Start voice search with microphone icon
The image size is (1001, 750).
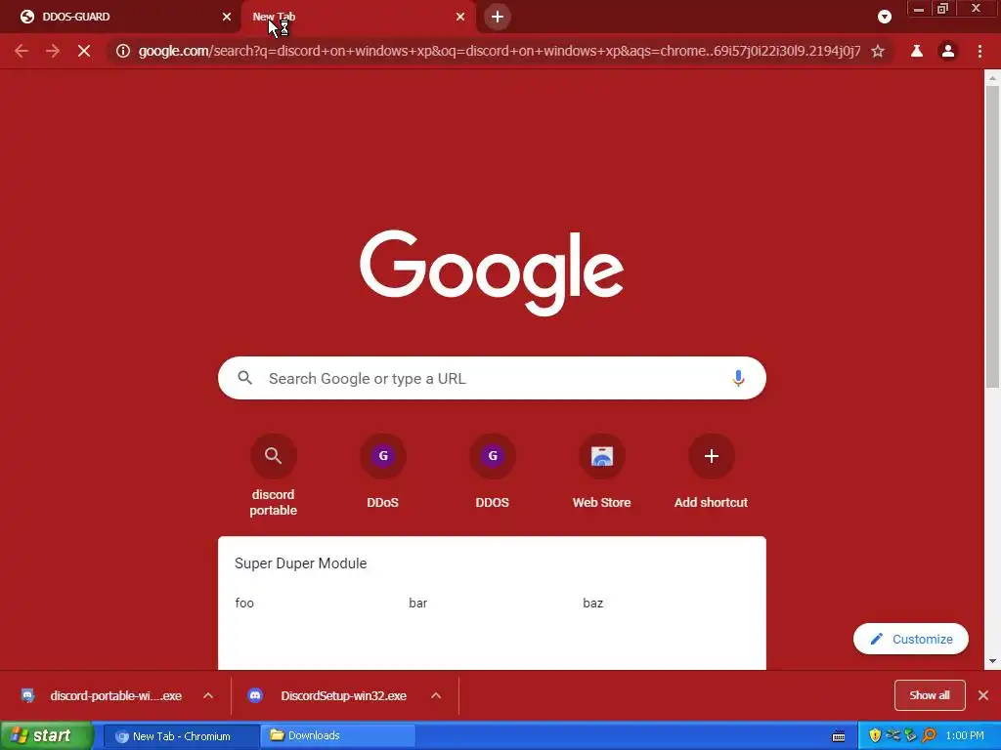click(x=738, y=378)
